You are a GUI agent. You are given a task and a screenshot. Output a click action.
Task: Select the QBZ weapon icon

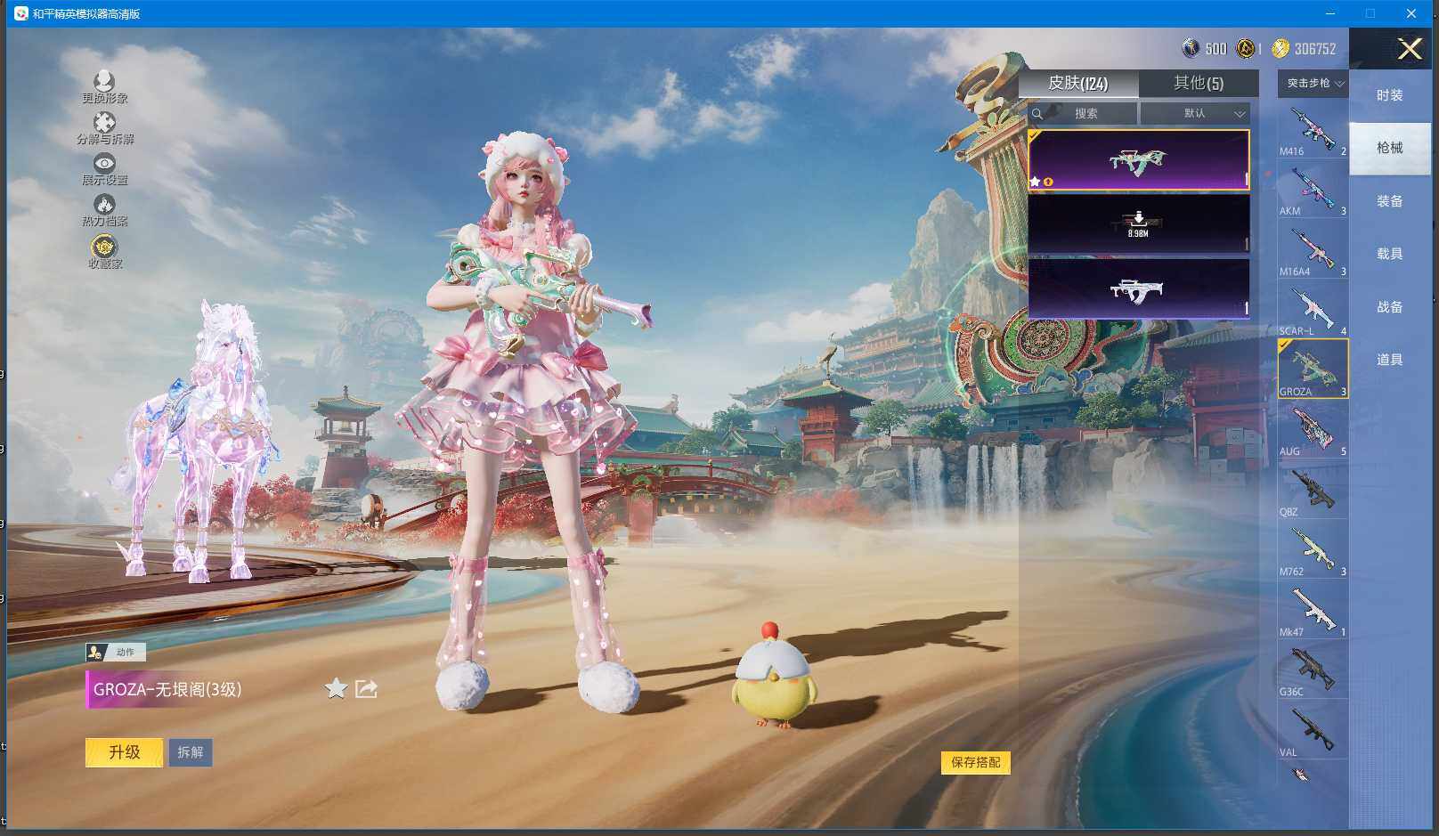(x=1313, y=490)
